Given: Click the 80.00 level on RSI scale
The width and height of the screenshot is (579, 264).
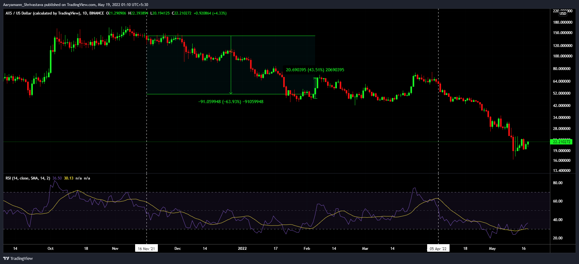Looking at the screenshot, I should point(558,183).
